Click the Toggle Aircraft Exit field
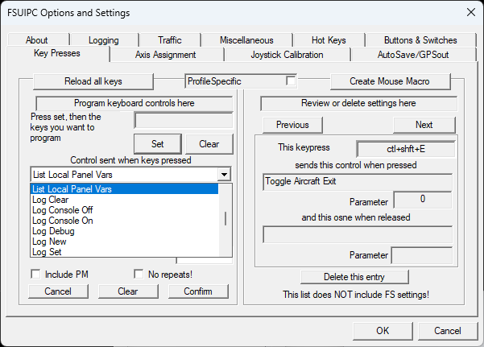The width and height of the screenshot is (484, 347). pos(358,181)
